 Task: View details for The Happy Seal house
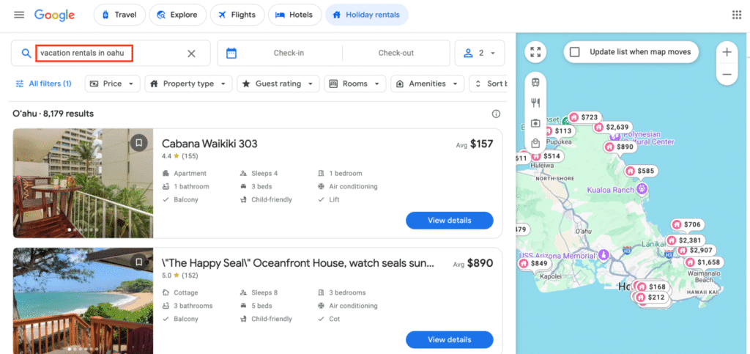tap(450, 339)
